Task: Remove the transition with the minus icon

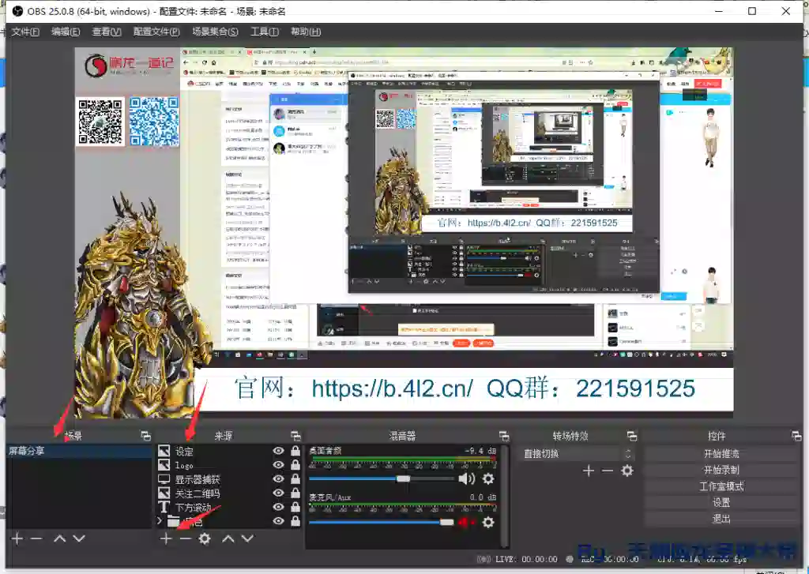Action: (608, 471)
